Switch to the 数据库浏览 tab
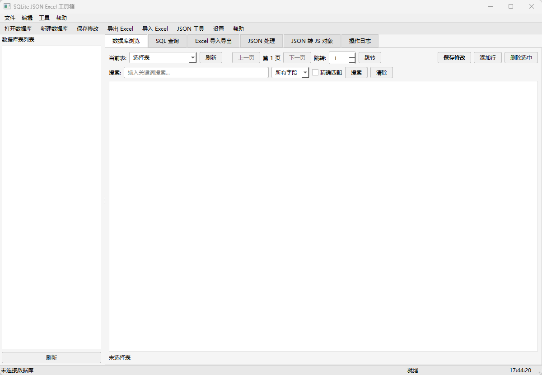Screen dimensions: 542x375 pyautogui.click(x=126, y=41)
